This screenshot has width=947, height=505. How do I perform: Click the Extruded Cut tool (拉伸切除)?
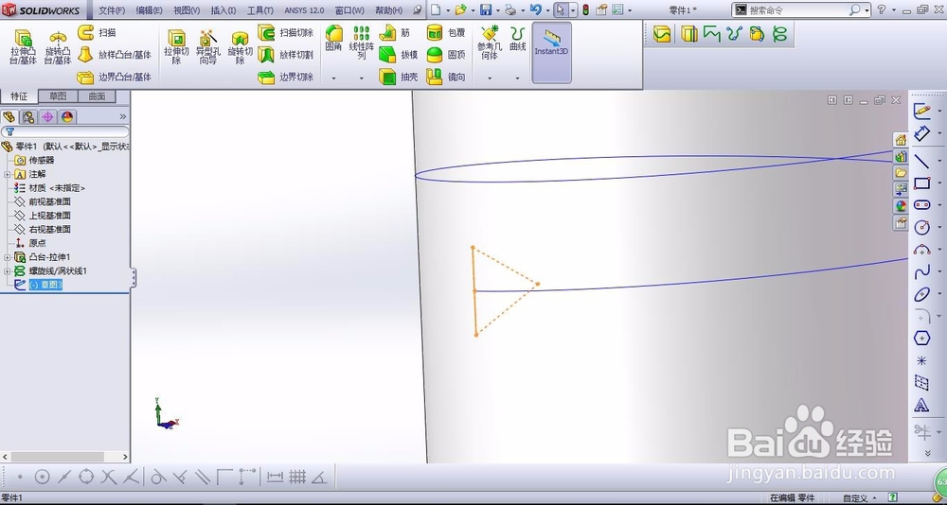[176, 46]
